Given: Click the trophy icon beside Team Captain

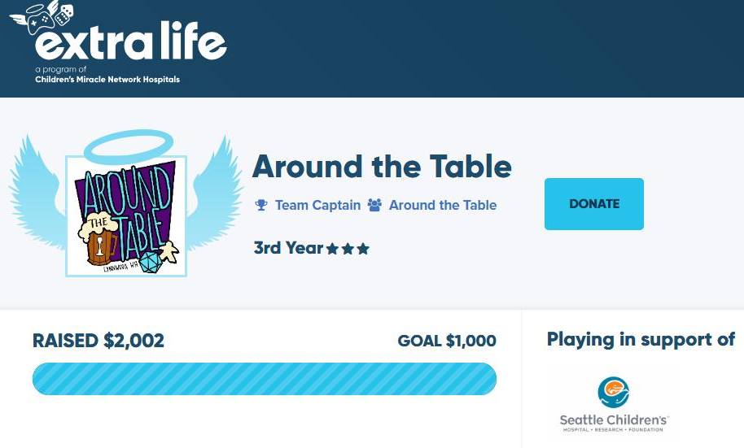Looking at the screenshot, I should pyautogui.click(x=261, y=205).
